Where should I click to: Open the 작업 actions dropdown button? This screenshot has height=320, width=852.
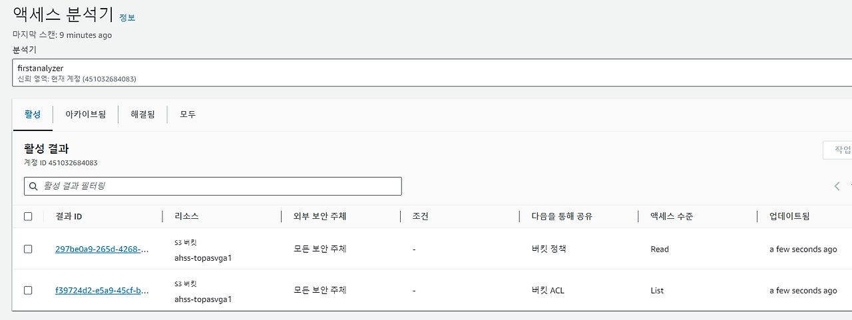(x=838, y=150)
